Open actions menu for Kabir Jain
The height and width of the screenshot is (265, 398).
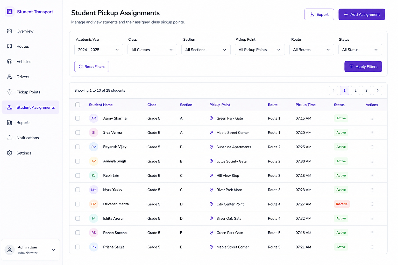click(372, 175)
